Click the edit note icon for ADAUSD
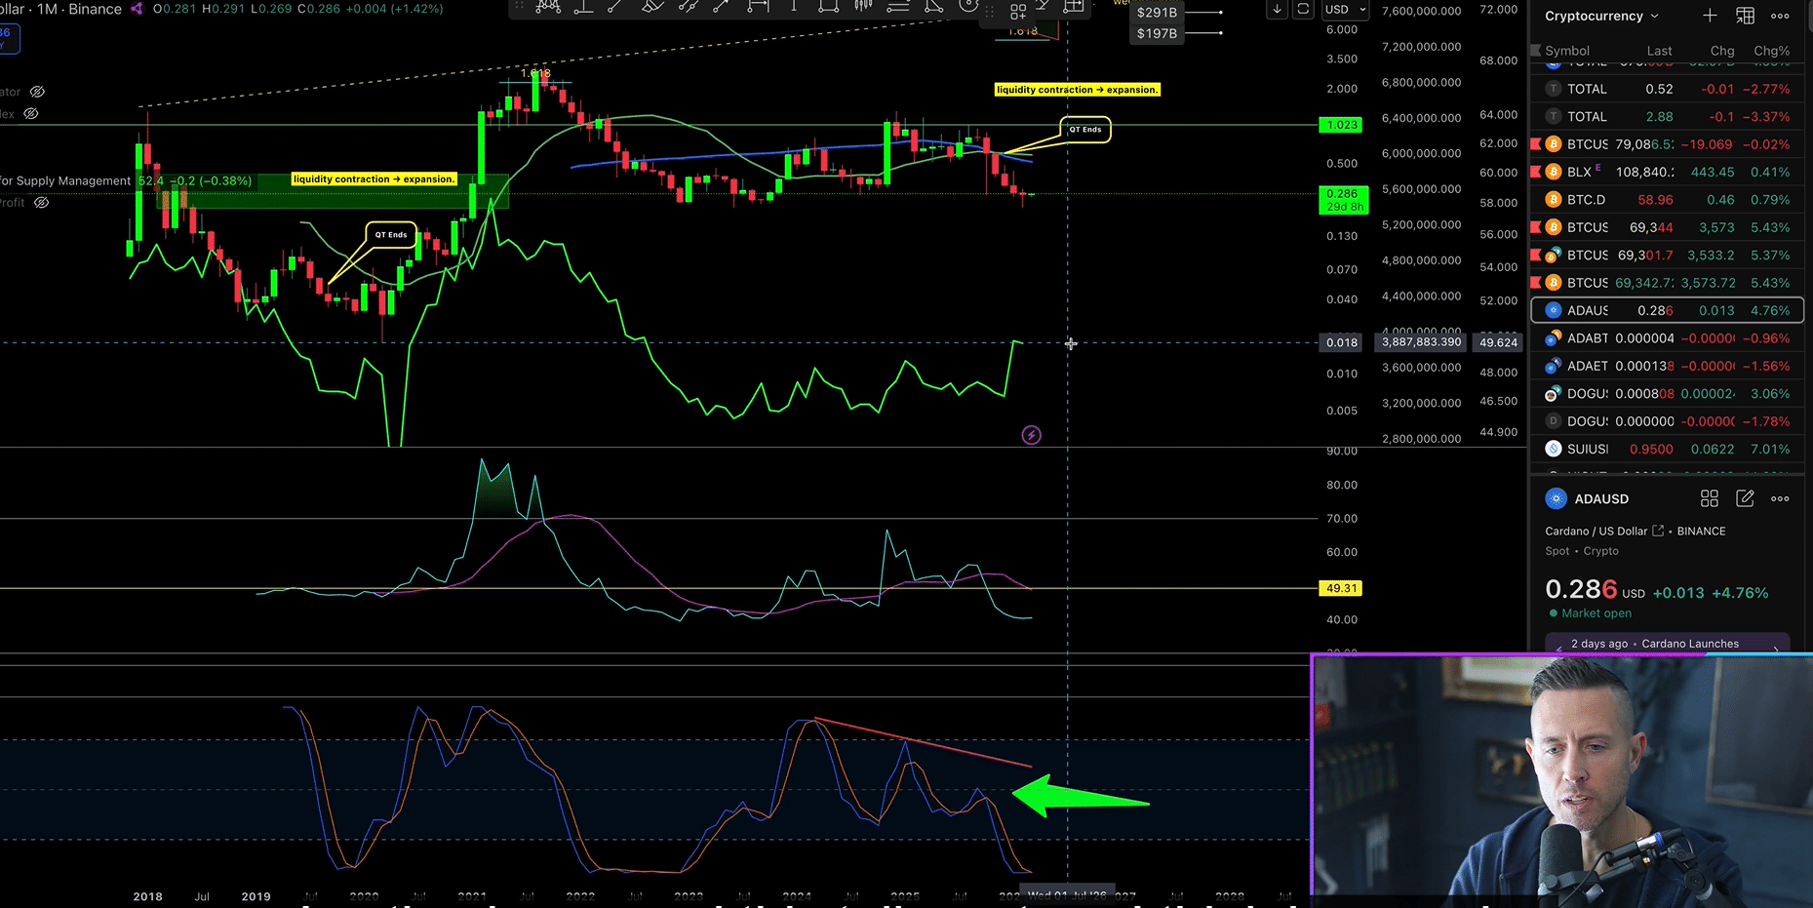The width and height of the screenshot is (1813, 908). tap(1745, 498)
